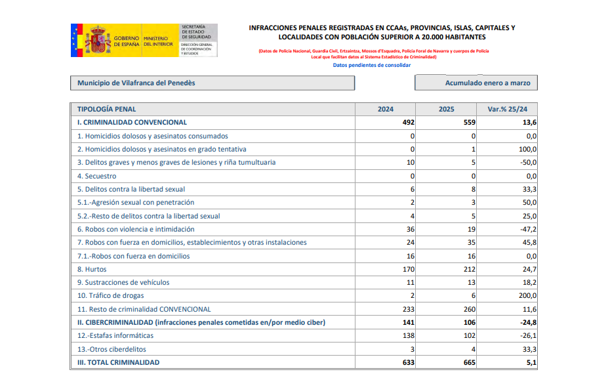Viewport: 608px width, 374px height.
Task: Click the document title about infracciones penales
Action: tap(382, 32)
